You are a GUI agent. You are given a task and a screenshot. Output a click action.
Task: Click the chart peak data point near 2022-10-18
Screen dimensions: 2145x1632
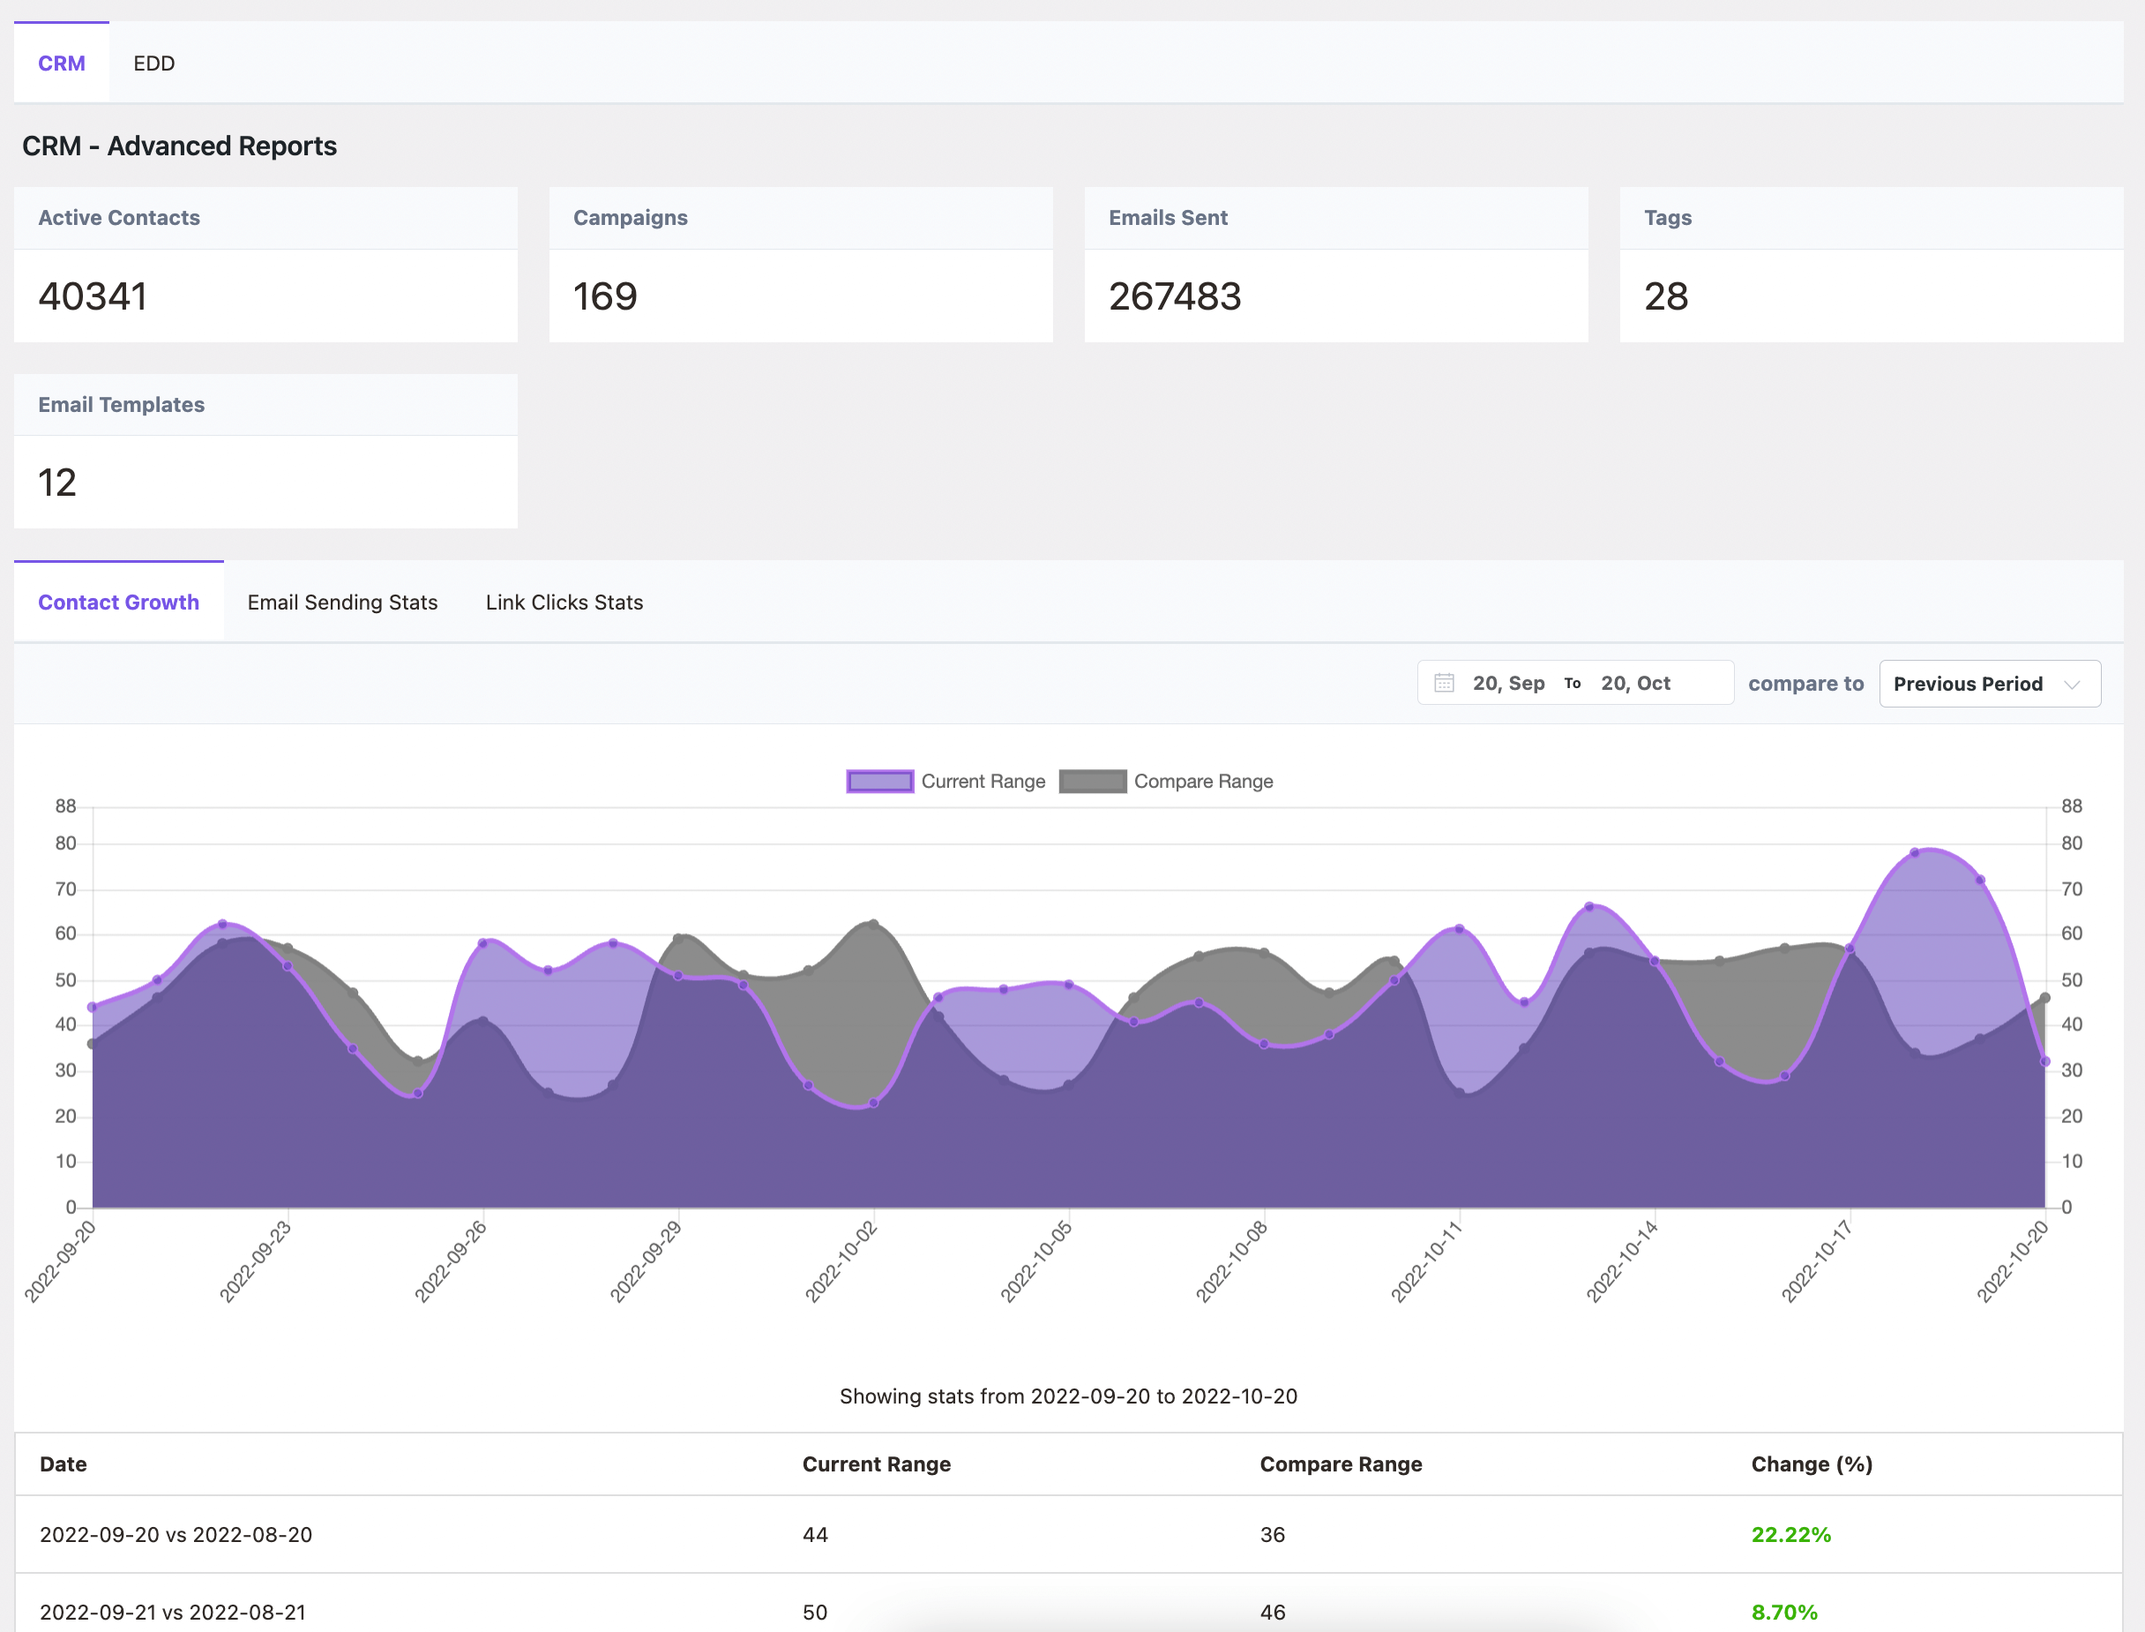[x=1915, y=853]
